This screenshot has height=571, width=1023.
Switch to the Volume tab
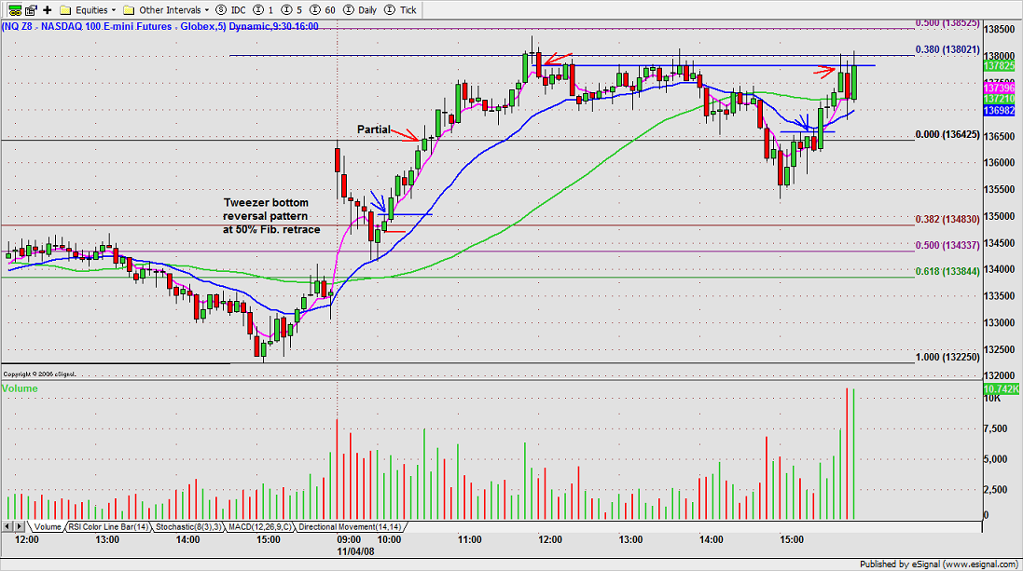click(x=47, y=526)
